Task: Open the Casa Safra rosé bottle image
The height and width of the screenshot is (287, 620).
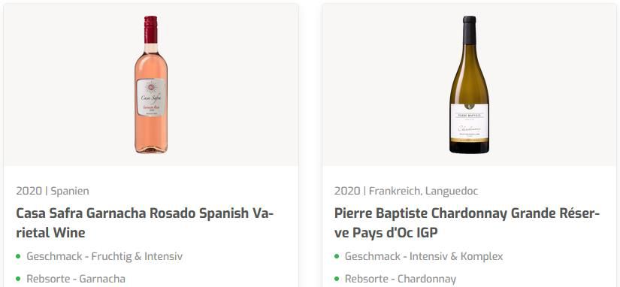Action: click(x=150, y=85)
